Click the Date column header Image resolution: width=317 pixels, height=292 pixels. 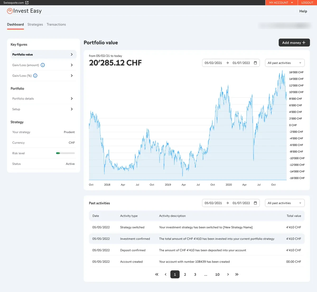[96, 216]
